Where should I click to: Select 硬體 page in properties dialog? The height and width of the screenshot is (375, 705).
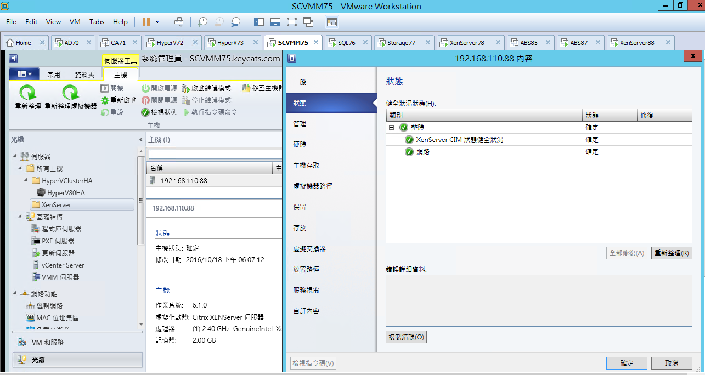331,145
